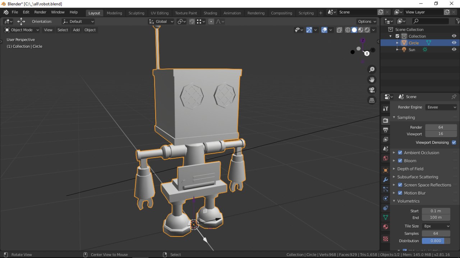The width and height of the screenshot is (460, 258).
Task: Select the Move tool icon in header
Action: [x=21, y=21]
